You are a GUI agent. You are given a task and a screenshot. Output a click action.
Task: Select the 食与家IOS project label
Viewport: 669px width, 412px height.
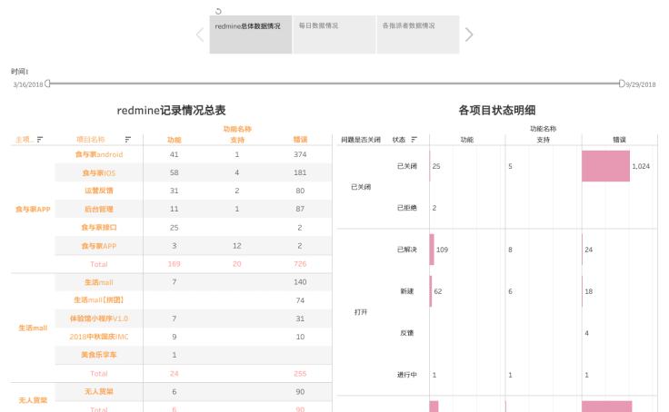pos(98,172)
